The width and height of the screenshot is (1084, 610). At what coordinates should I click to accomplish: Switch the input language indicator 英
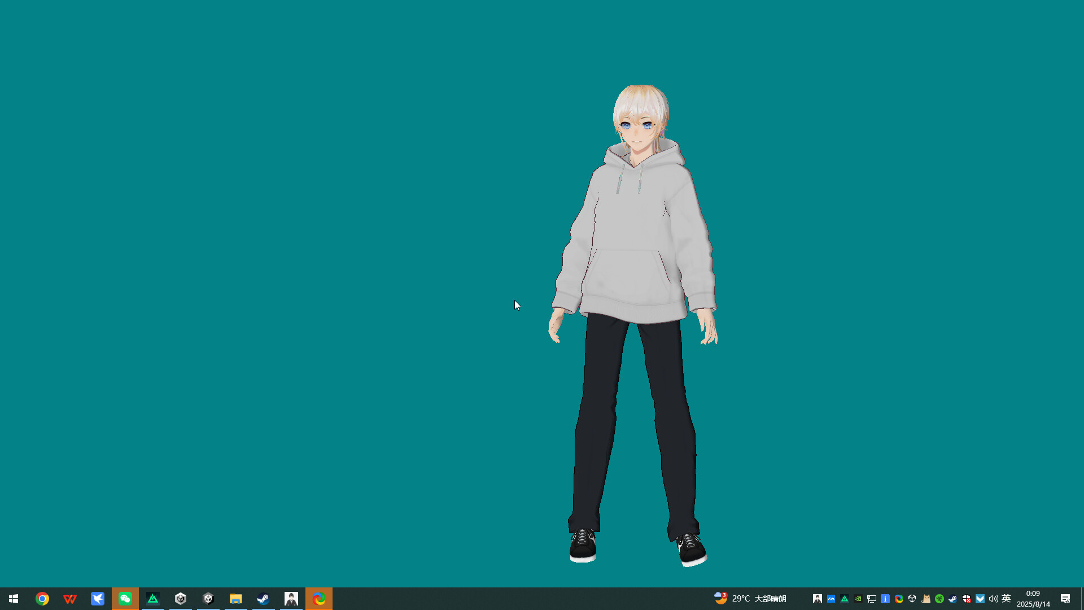1007,599
